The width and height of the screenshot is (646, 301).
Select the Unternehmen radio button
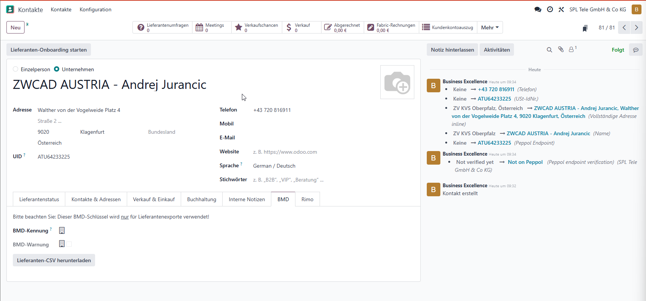point(57,69)
